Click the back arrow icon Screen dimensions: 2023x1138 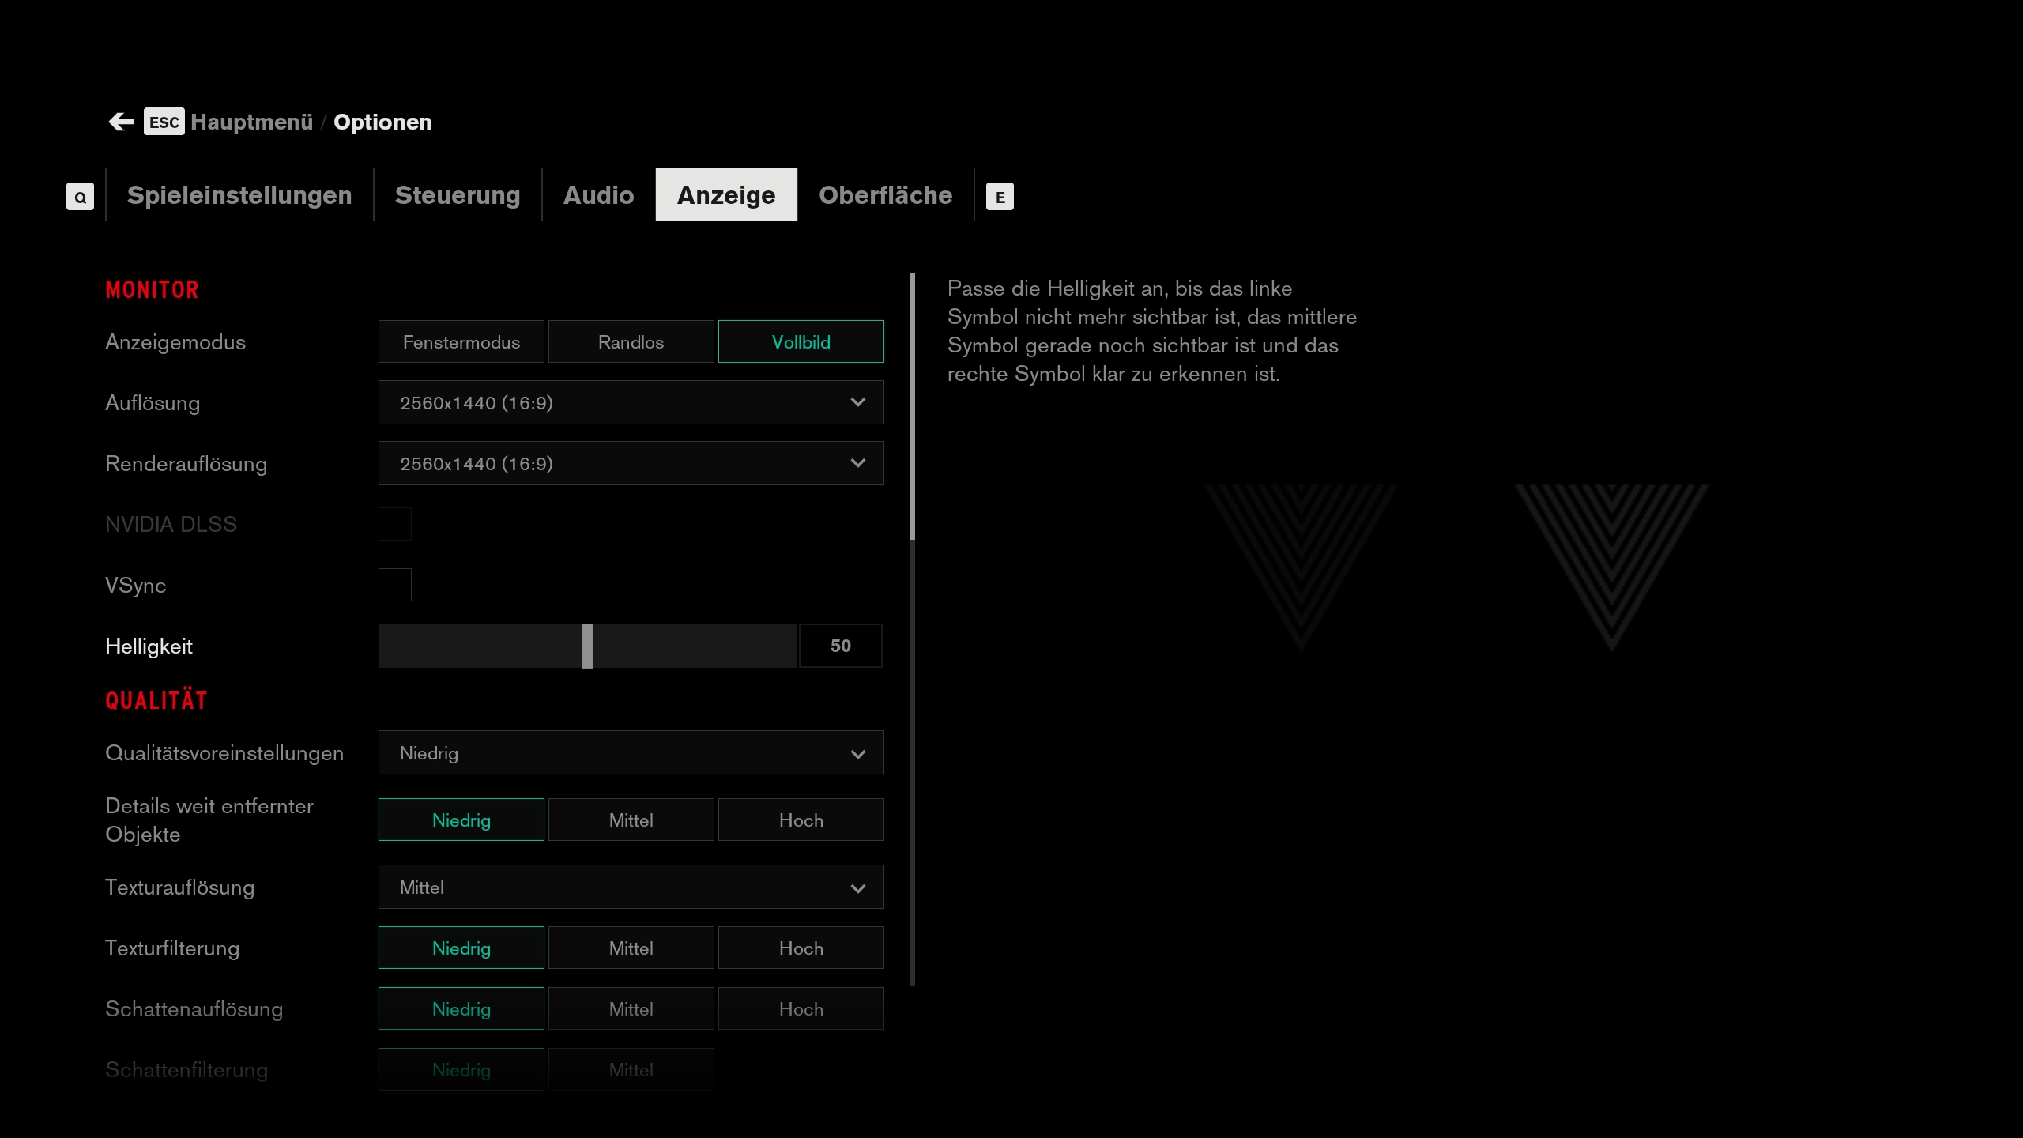(x=121, y=122)
